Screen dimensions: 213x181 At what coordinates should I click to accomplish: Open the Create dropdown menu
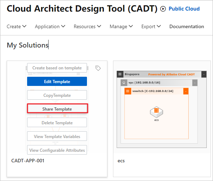click(17, 26)
